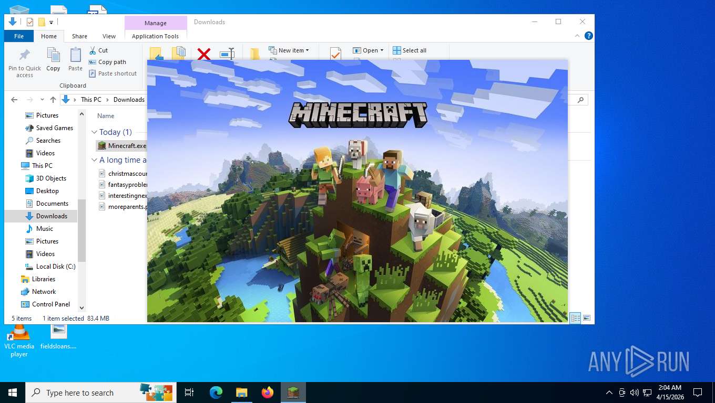Open Documents in navigation pane
Image resolution: width=715 pixels, height=403 pixels.
pyautogui.click(x=47, y=204)
